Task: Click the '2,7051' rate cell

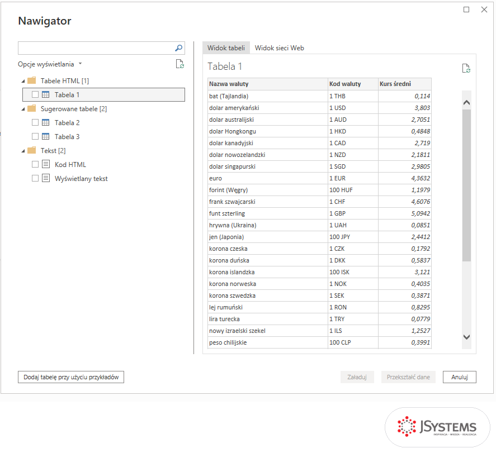Action: pos(405,120)
